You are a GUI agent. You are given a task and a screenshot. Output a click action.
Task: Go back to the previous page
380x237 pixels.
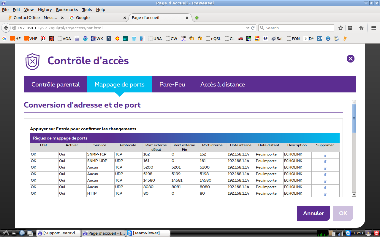[6, 28]
